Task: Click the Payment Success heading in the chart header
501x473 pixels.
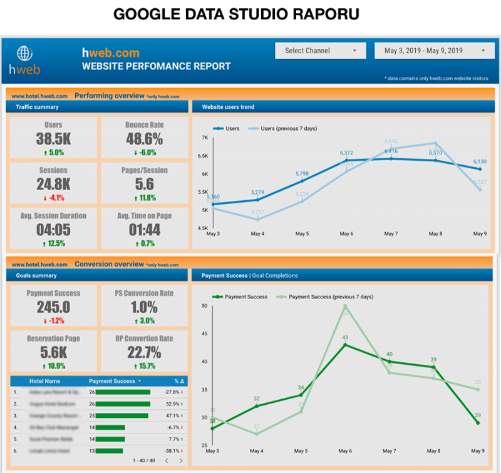Action: pyautogui.click(x=224, y=275)
